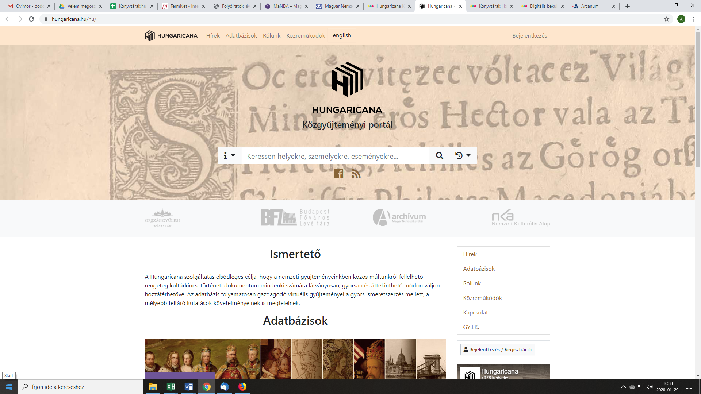Screen dimensions: 701x394
Task: Click the Facebook icon below search
Action: point(338,174)
